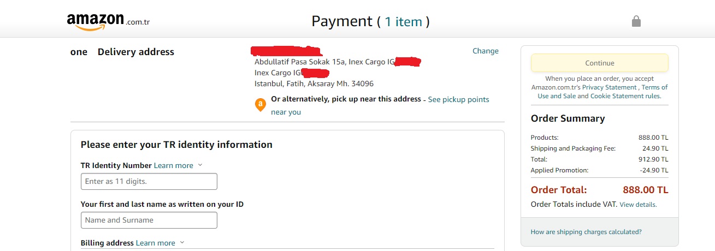The height and width of the screenshot is (251, 715).
Task: View details of VAT in order totals
Action: pos(638,205)
